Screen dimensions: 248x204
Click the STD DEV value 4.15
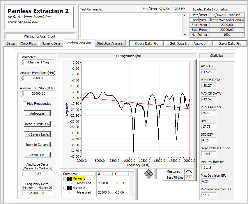(209, 140)
